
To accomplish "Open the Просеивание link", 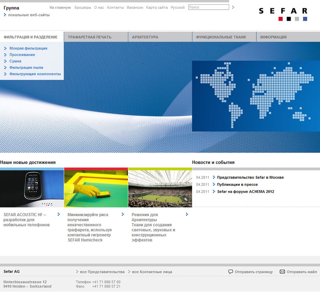I will (x=22, y=55).
